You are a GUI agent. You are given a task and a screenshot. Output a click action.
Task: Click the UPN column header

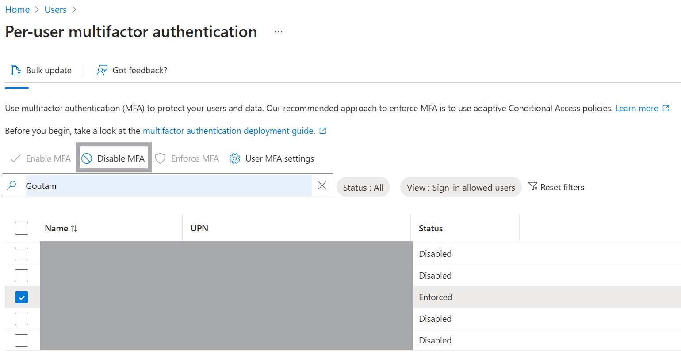point(199,228)
